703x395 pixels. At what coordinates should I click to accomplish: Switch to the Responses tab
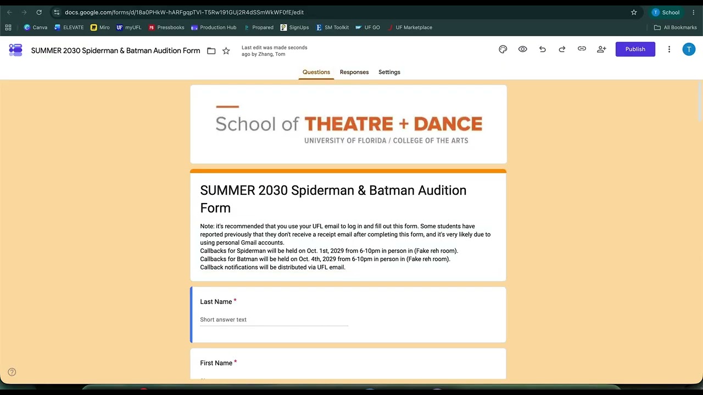click(354, 72)
